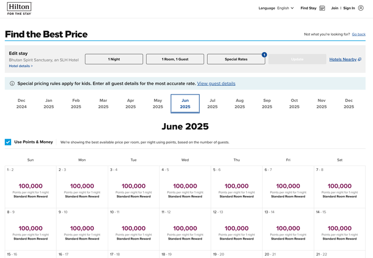Screen dimensions: 373x258
Task: Click the Update button
Action: [x=297, y=59]
